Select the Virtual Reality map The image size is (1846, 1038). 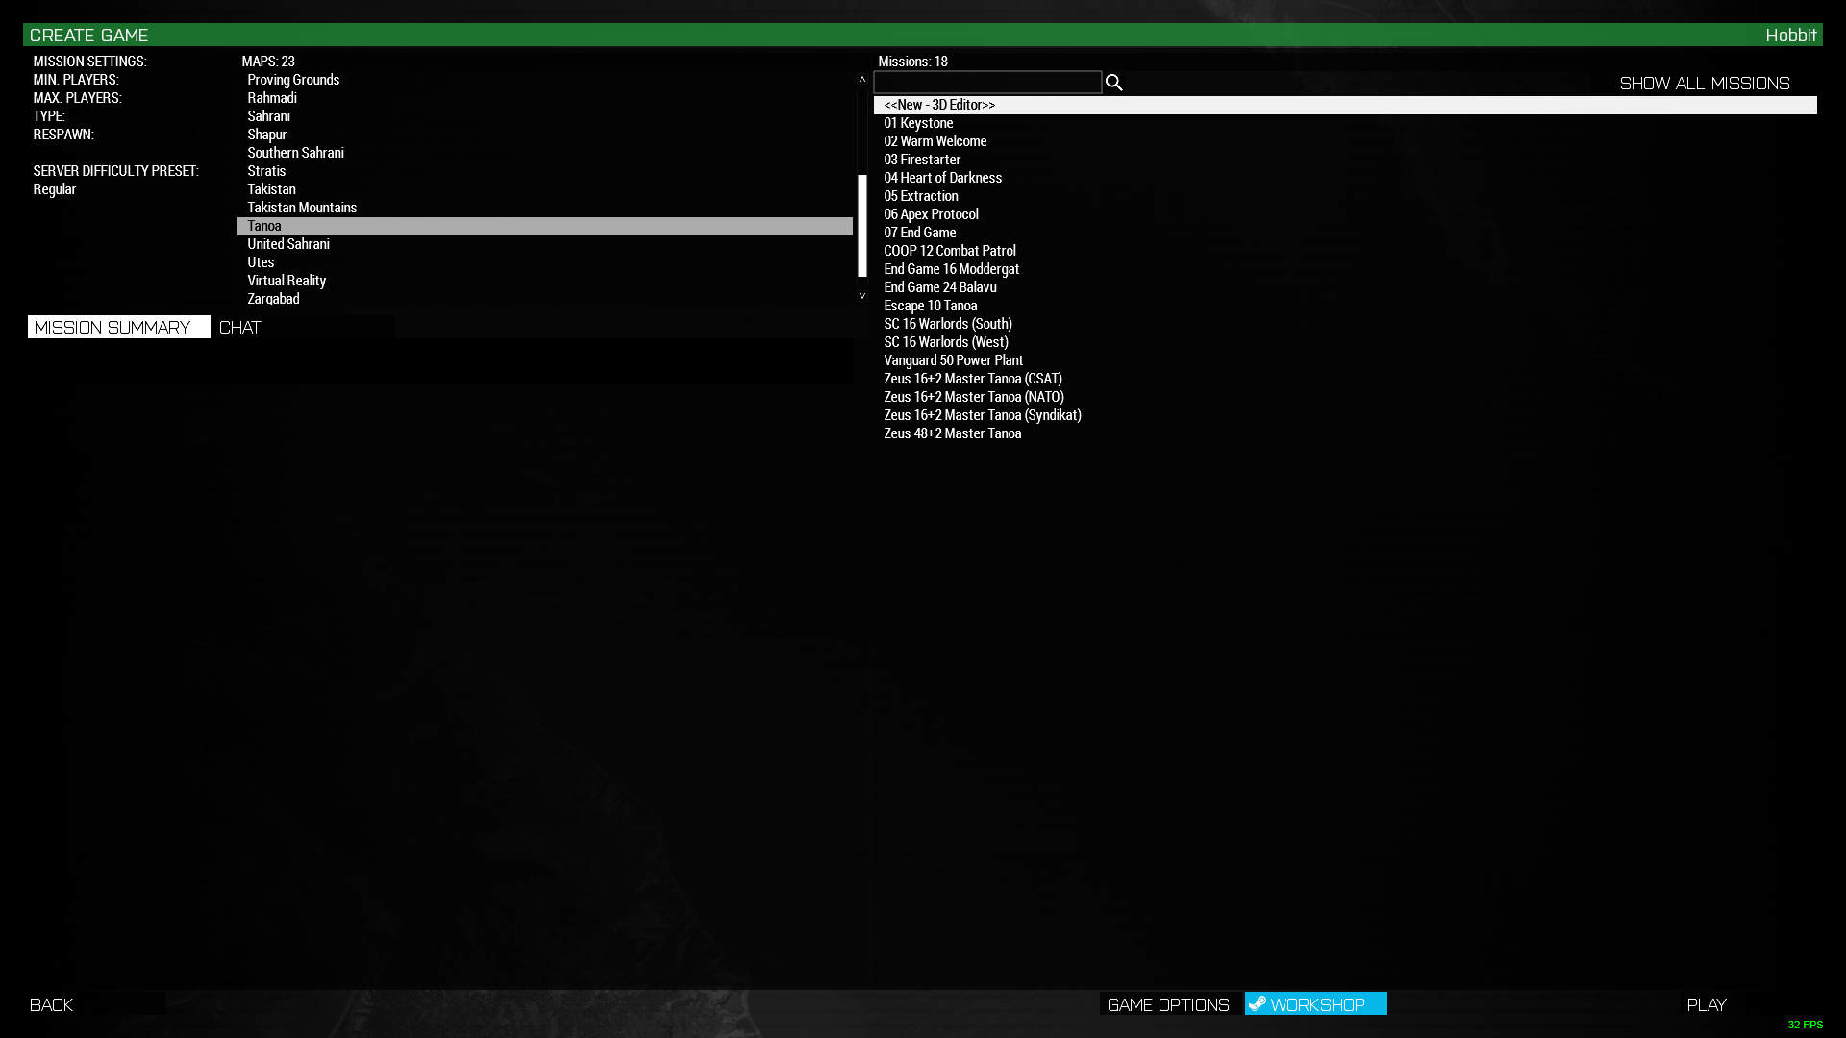point(287,281)
